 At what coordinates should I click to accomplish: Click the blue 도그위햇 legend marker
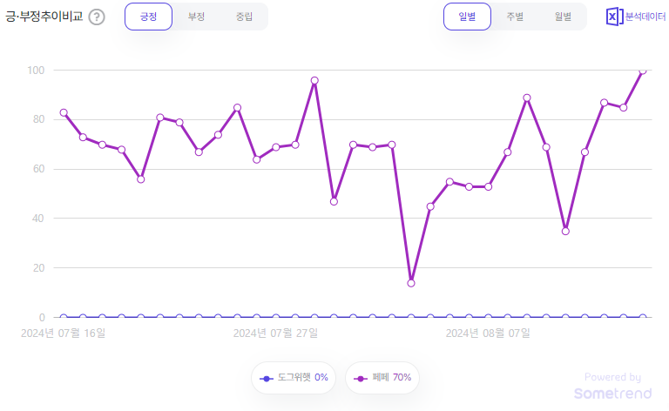pyautogui.click(x=267, y=379)
